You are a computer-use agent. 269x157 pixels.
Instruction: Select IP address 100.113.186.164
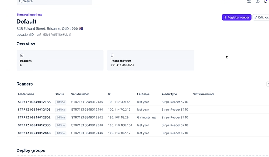click(x=120, y=125)
